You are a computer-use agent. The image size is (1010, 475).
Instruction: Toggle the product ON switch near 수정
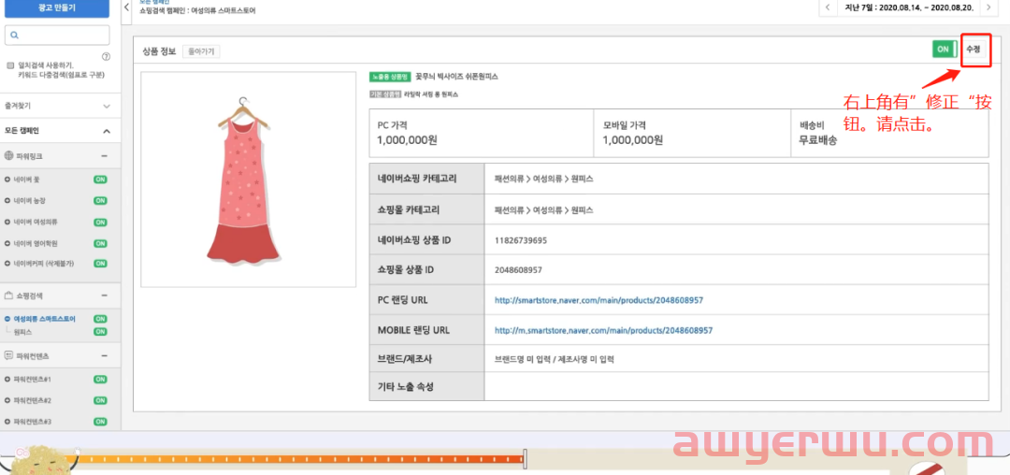point(945,49)
